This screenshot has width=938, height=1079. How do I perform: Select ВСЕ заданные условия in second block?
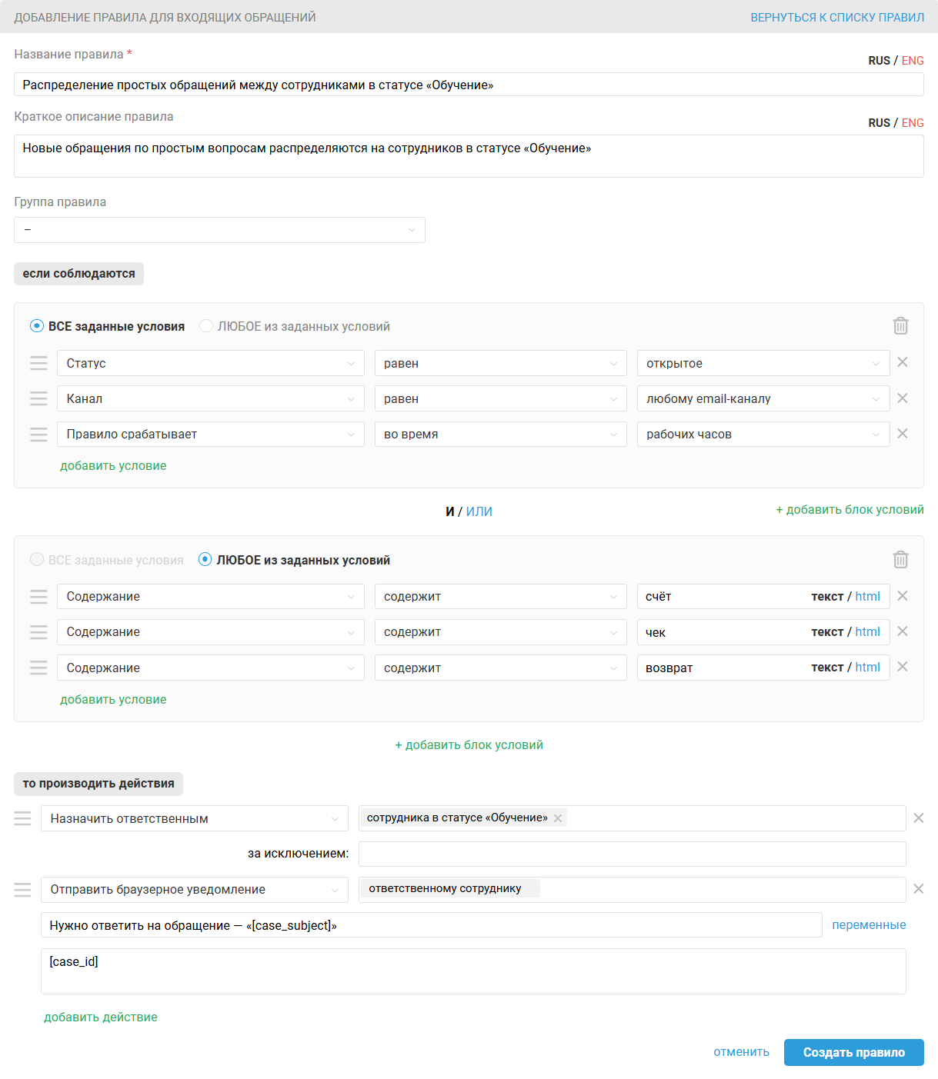point(37,560)
